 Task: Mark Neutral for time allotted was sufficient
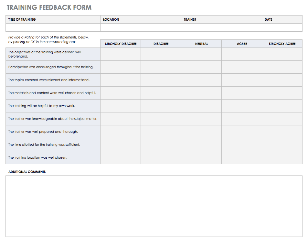[201, 145]
